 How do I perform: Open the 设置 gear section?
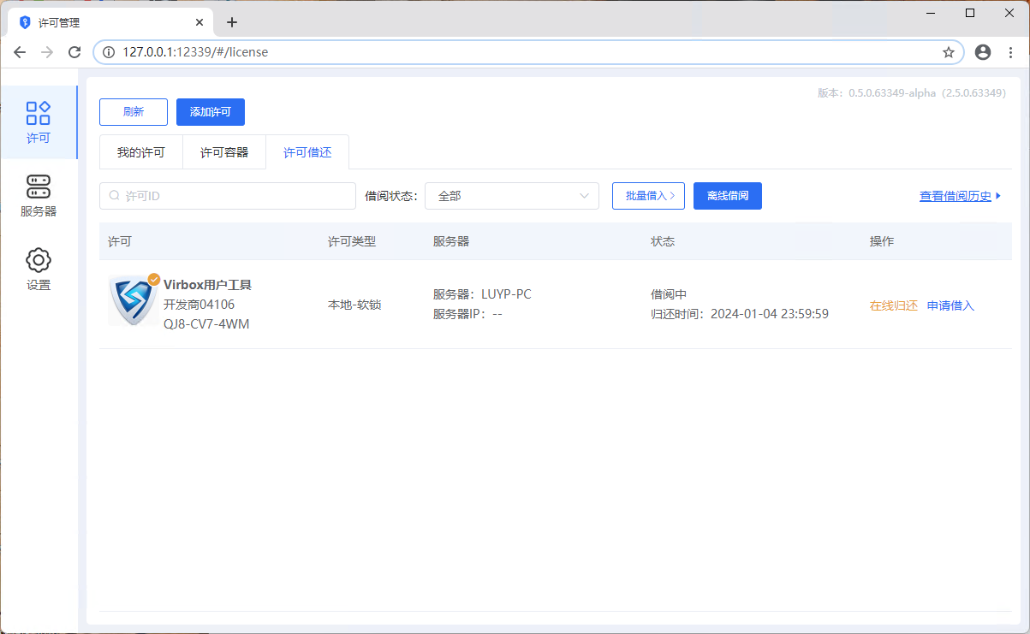click(39, 270)
